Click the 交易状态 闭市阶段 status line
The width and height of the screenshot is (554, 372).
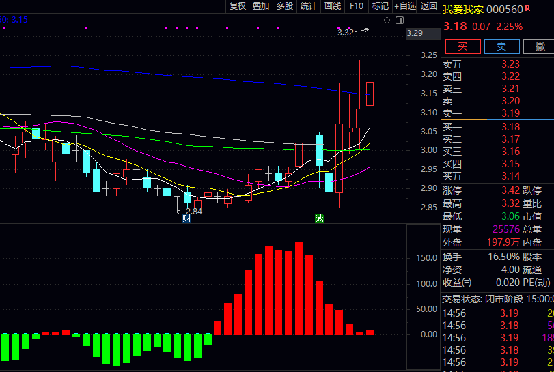click(498, 299)
